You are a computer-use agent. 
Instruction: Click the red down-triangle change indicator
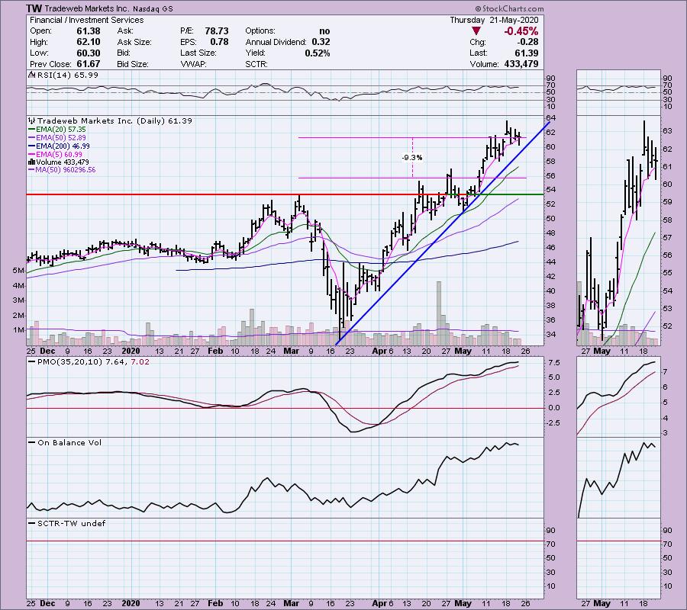pyautogui.click(x=476, y=31)
